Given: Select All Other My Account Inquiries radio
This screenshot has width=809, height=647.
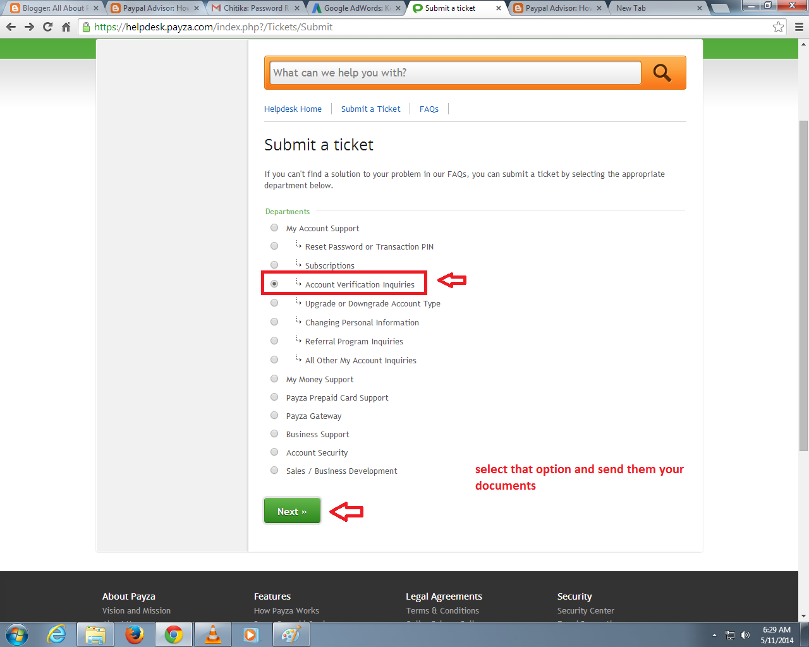Looking at the screenshot, I should (x=274, y=360).
